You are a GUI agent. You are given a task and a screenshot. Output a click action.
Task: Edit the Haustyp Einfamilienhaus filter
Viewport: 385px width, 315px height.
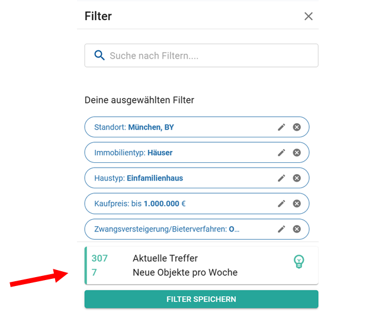point(281,178)
